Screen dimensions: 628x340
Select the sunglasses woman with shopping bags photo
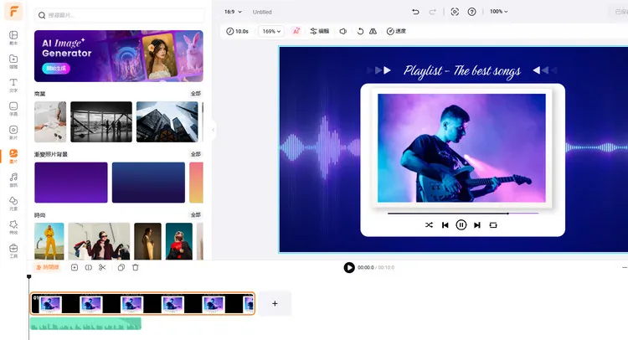[x=99, y=241]
